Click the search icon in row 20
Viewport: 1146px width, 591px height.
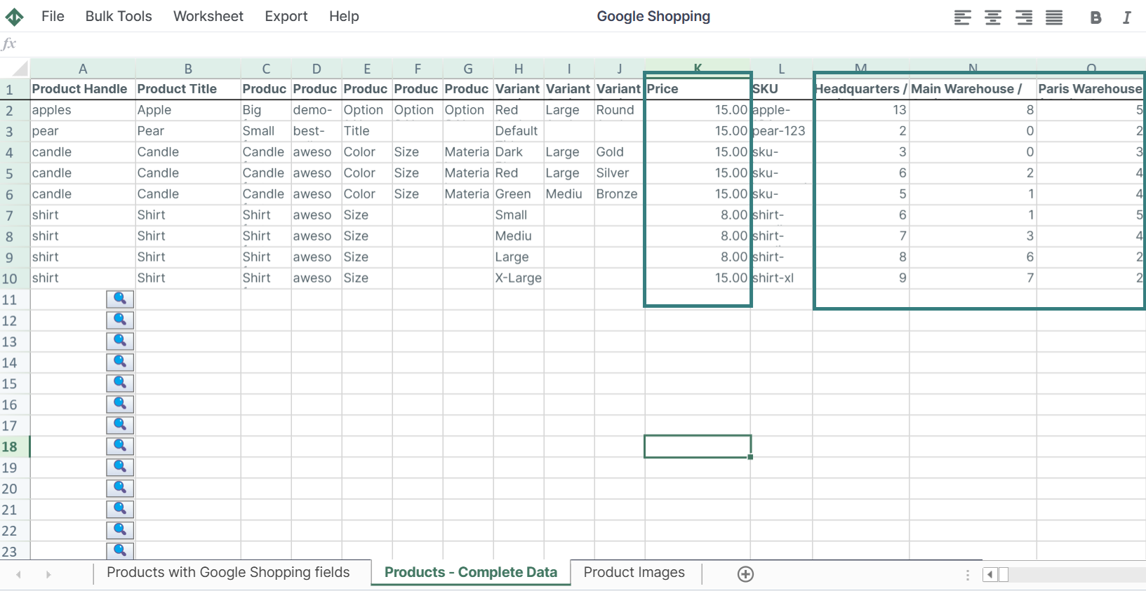(x=120, y=489)
